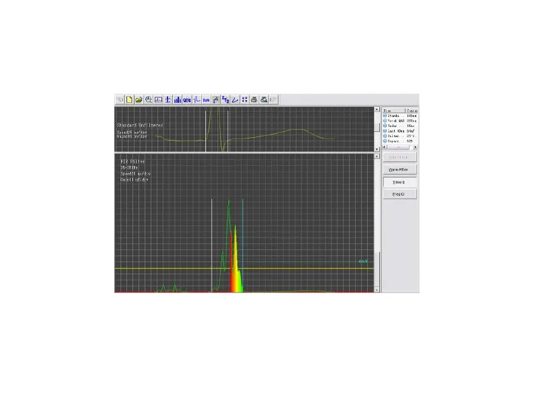Click the Item column header
534x400 pixels.
[x=394, y=111]
